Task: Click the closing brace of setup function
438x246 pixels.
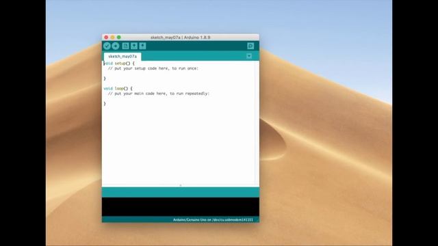Action: click(105, 79)
